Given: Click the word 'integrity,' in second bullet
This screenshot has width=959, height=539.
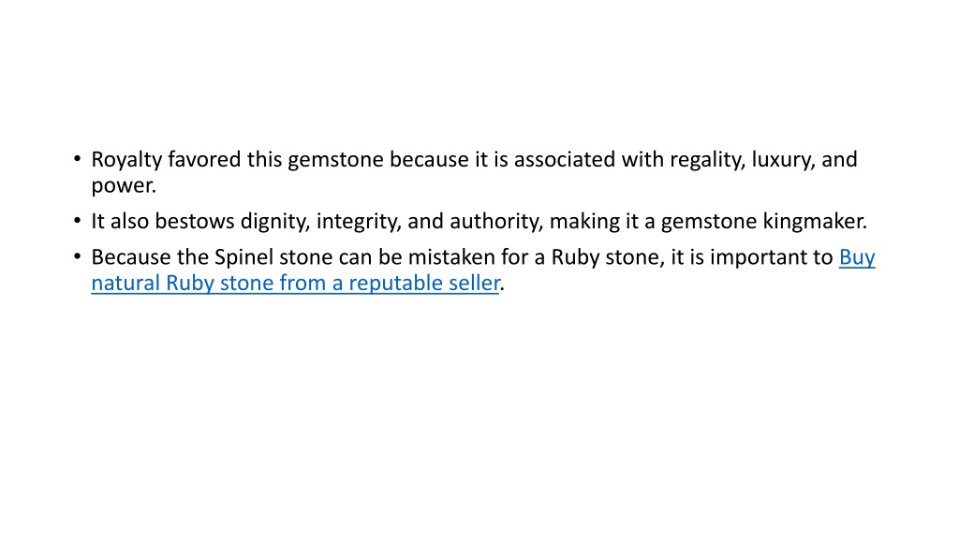Looking at the screenshot, I should pyautogui.click(x=359, y=221).
